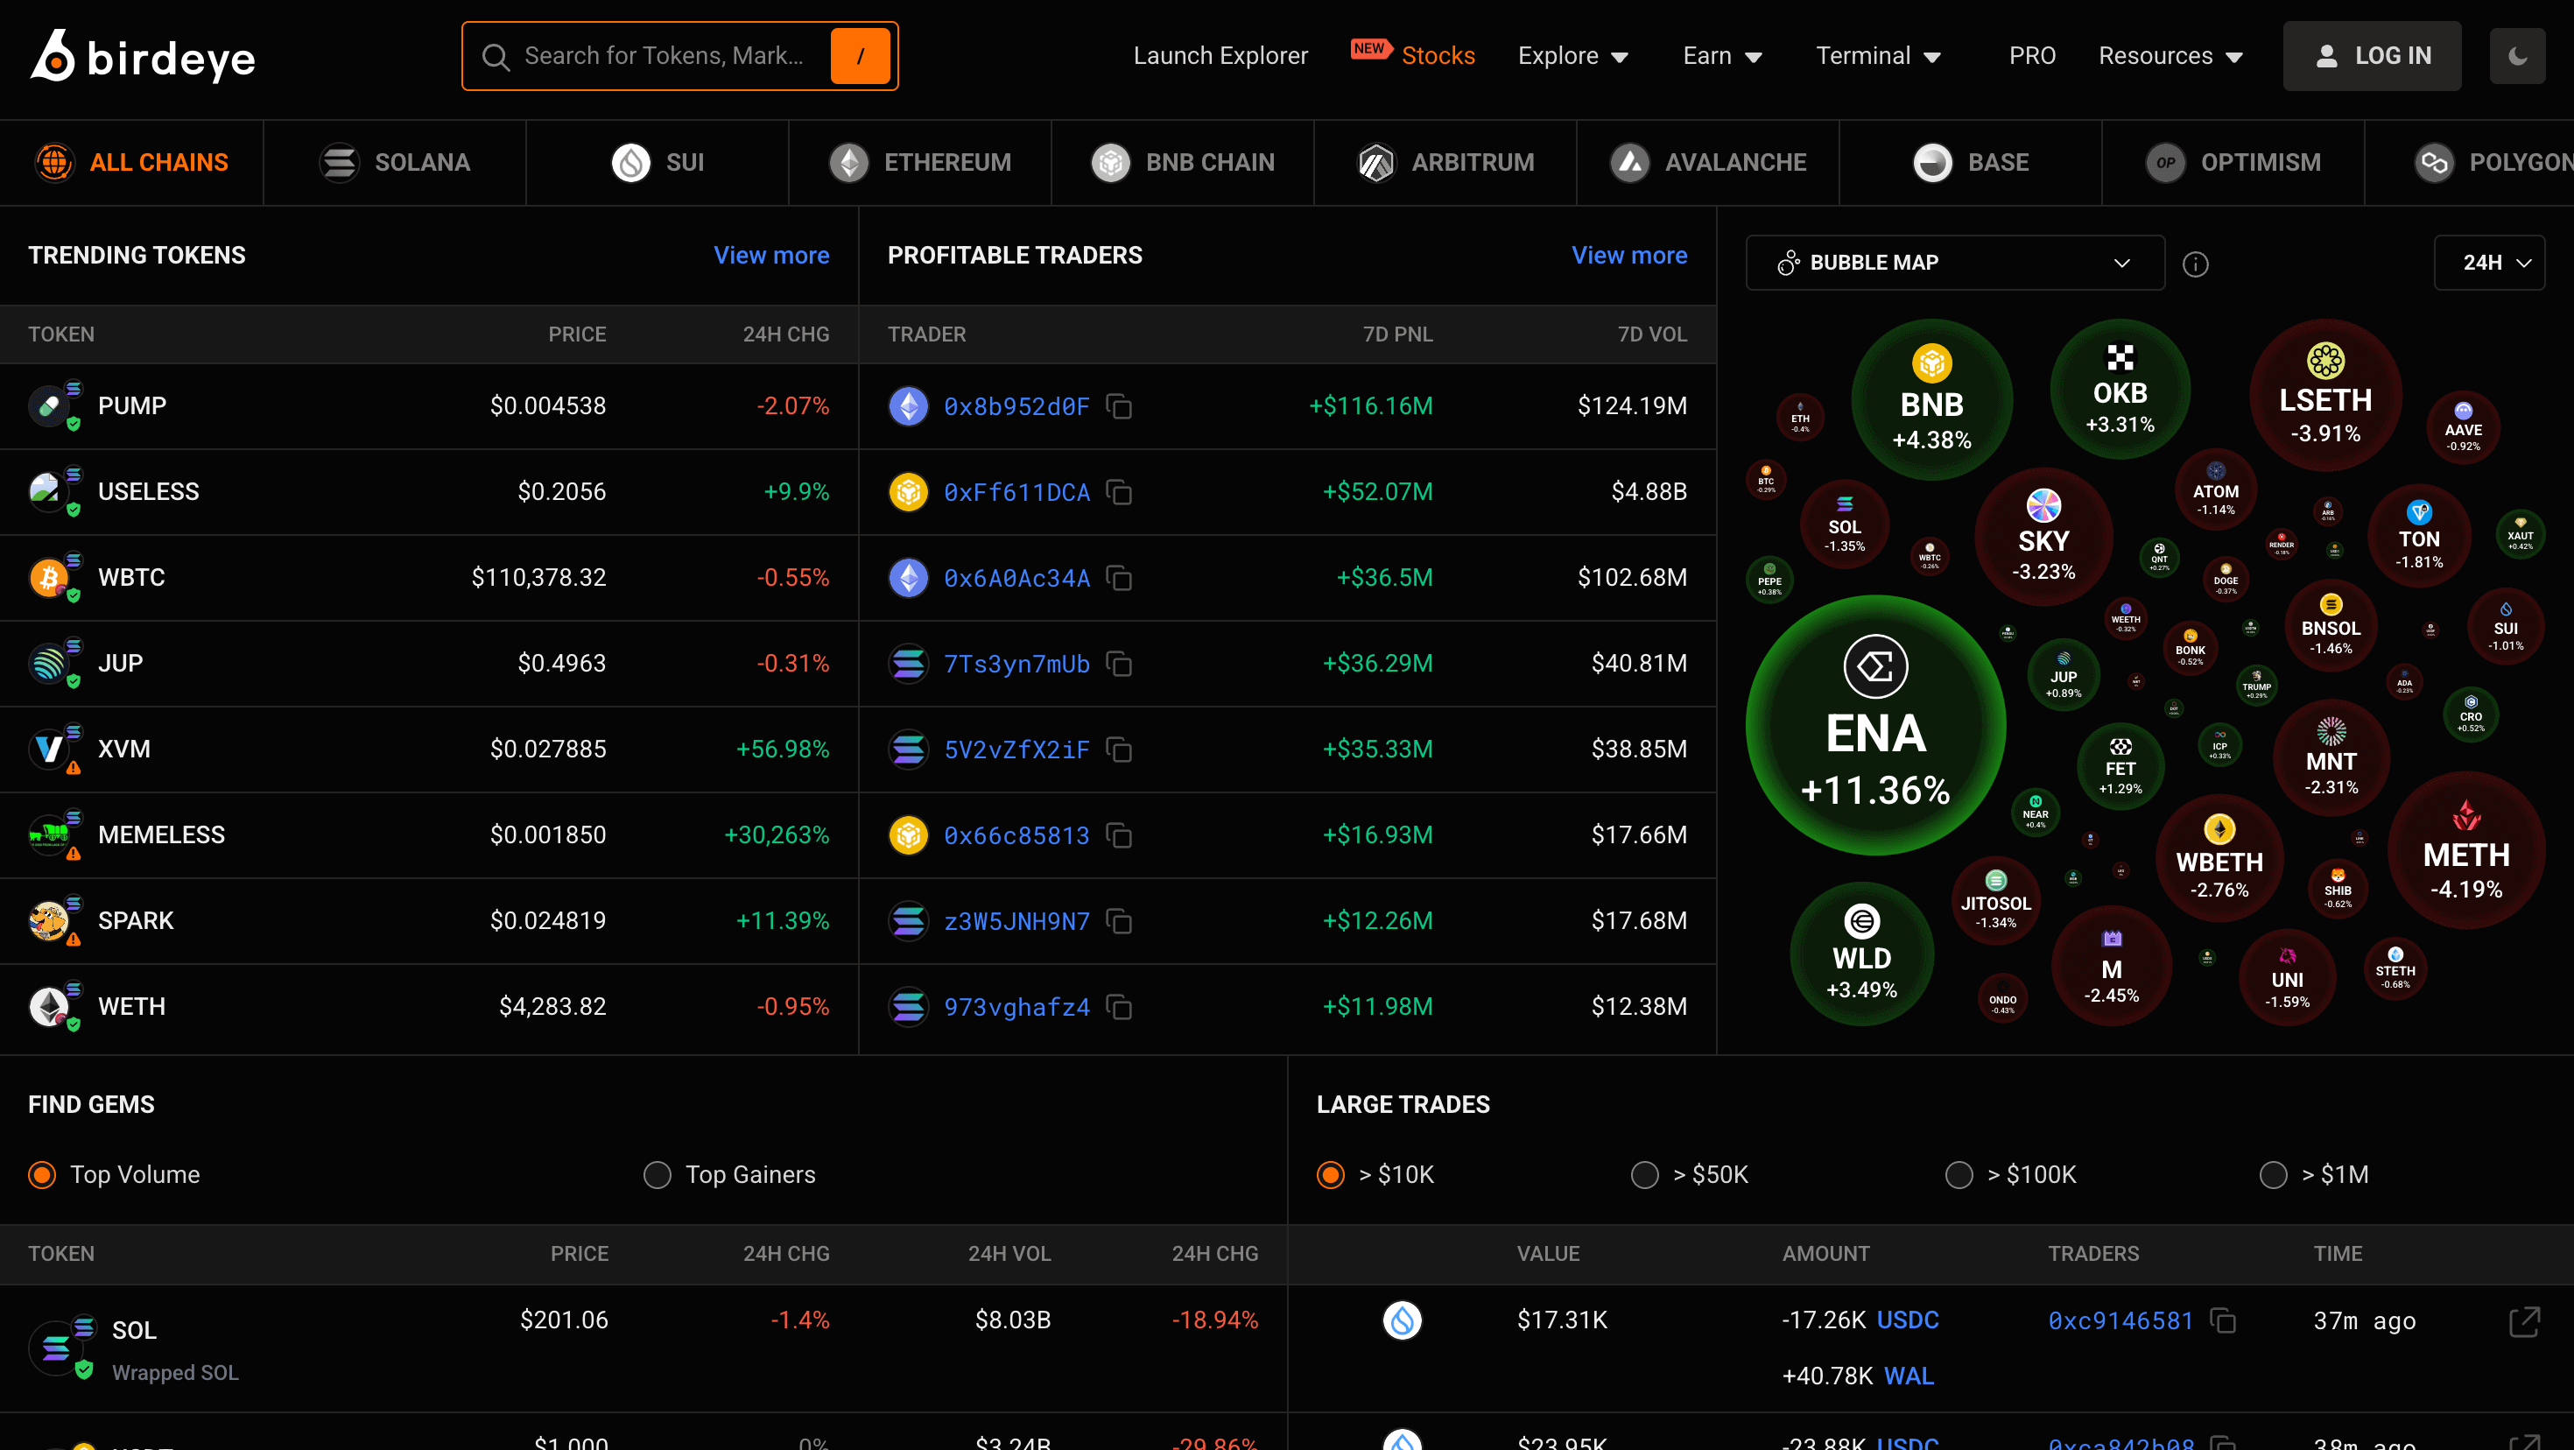The height and width of the screenshot is (1450, 2574).
Task: Copy trader address 7Ts3yn7mUb
Action: [x=1119, y=664]
